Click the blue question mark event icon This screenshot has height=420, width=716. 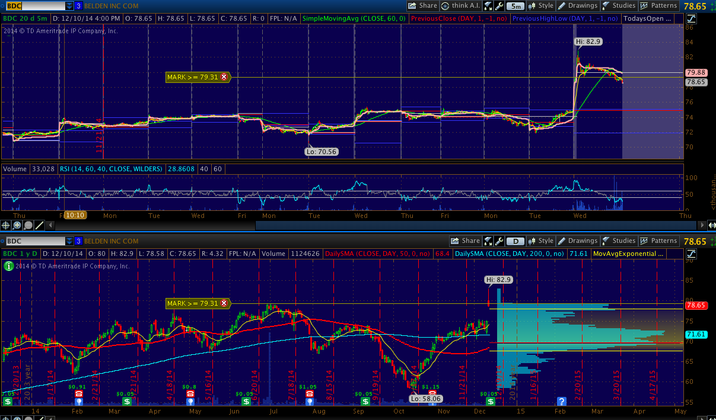point(562,402)
